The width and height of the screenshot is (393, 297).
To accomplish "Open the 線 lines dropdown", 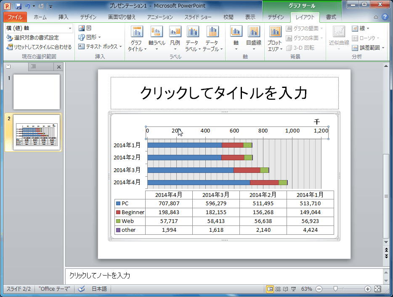I will (361, 28).
